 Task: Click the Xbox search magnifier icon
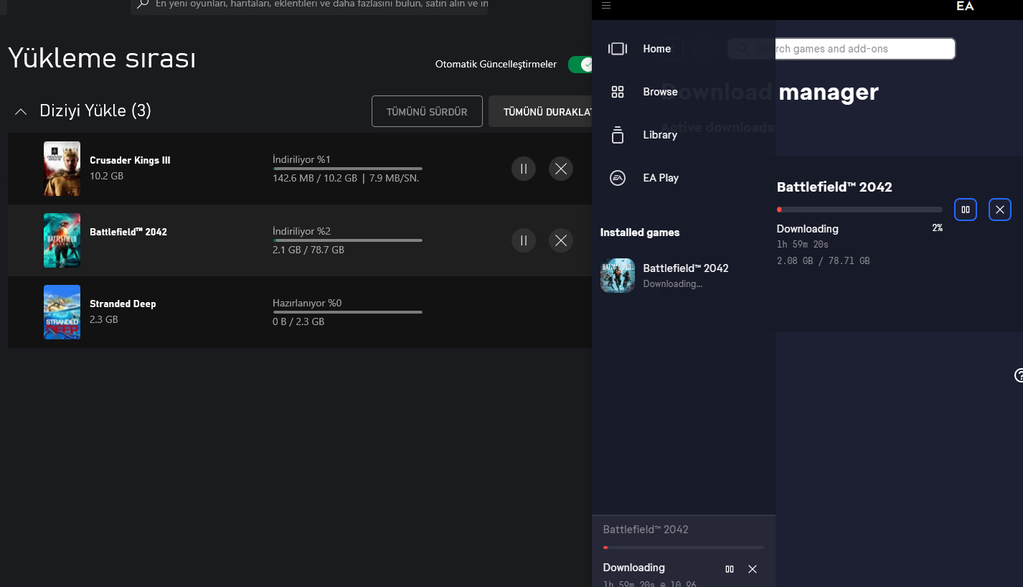click(143, 4)
